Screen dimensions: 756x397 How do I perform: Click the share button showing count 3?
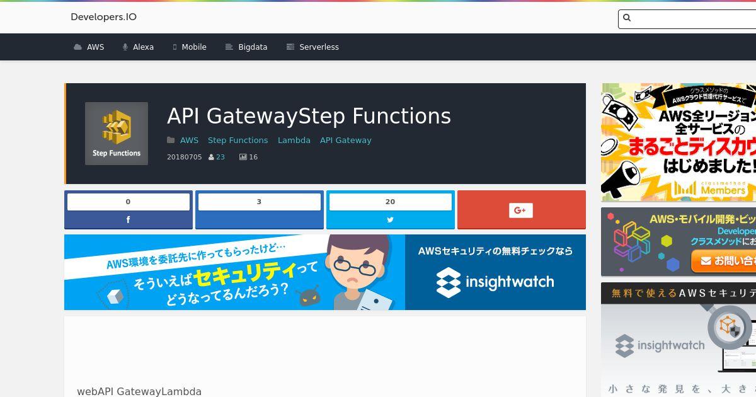coord(260,209)
